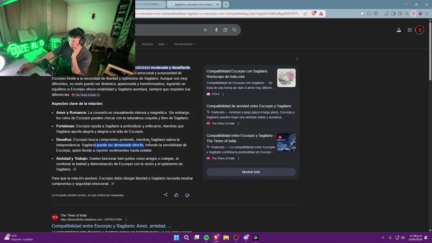Give thumbs up to the AI overview
432x243 pixels.
coord(176,195)
